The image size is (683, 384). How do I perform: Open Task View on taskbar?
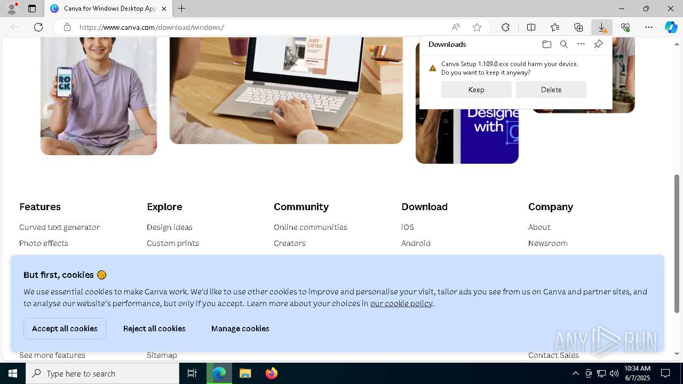[x=192, y=373]
